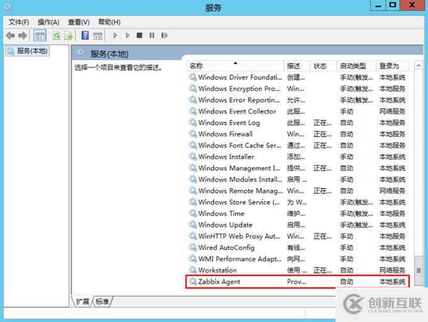Image resolution: width=428 pixels, height=322 pixels.
Task: Click the Start Service play icon
Action: pos(115,35)
